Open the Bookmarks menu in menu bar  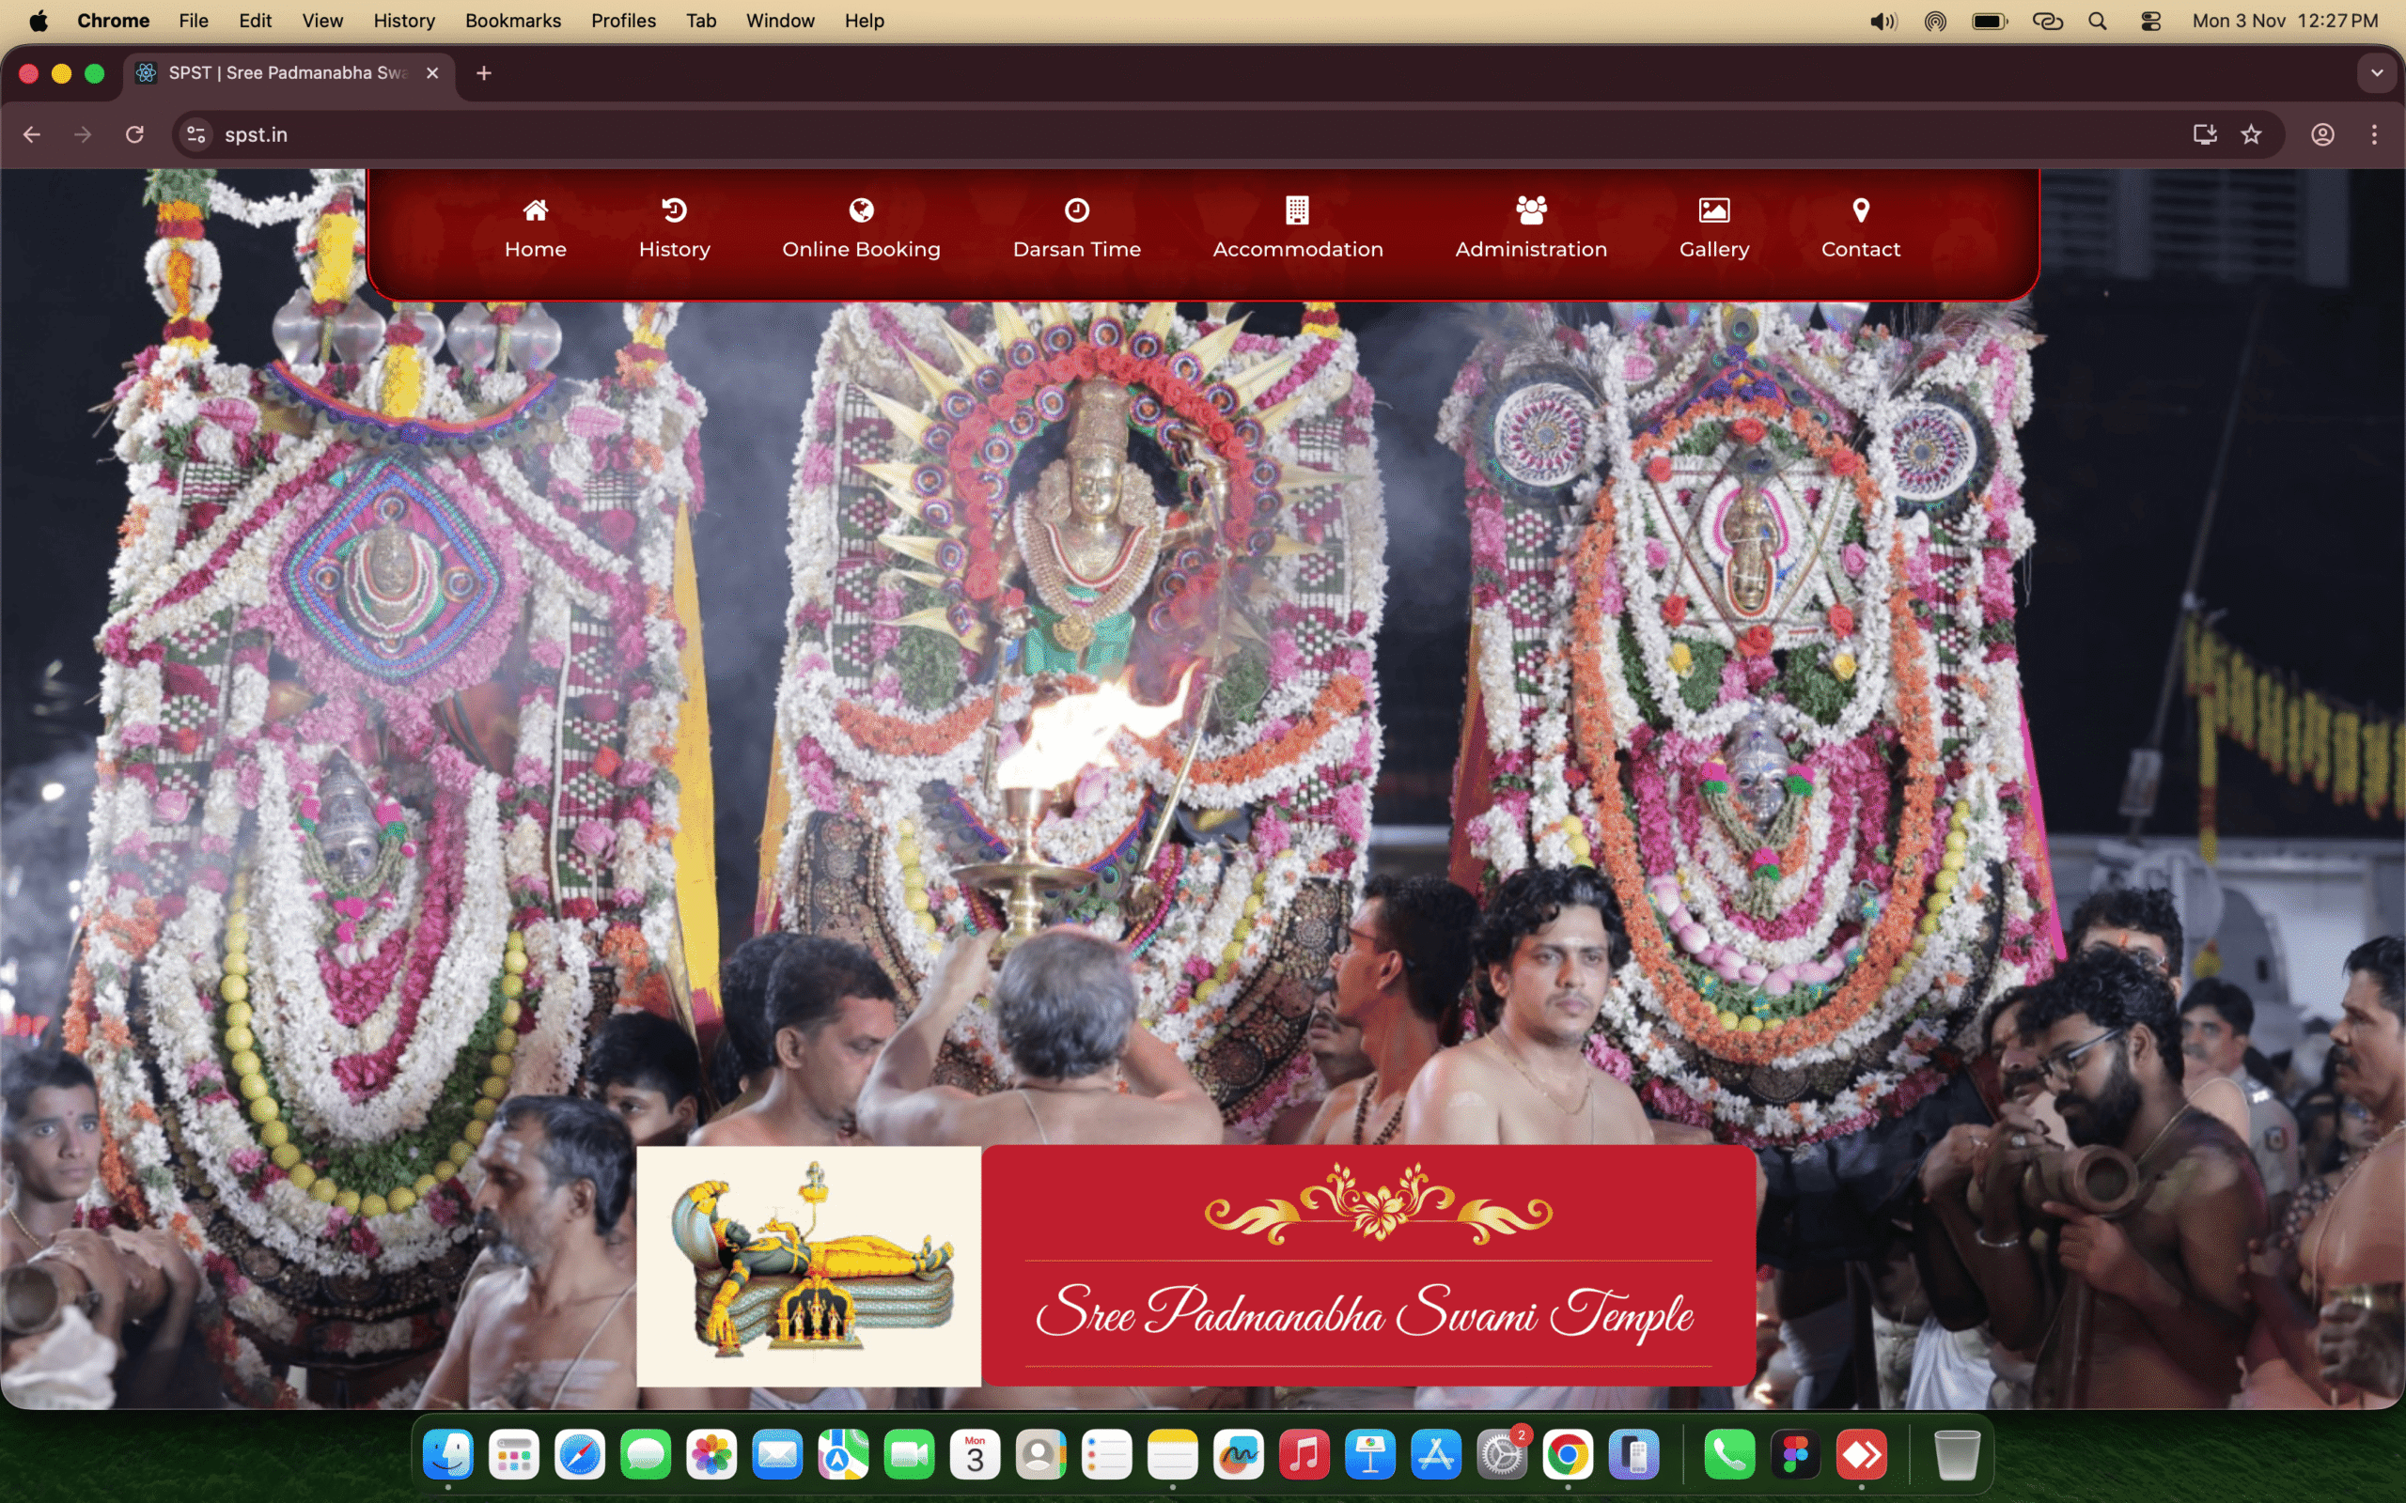[x=512, y=21]
